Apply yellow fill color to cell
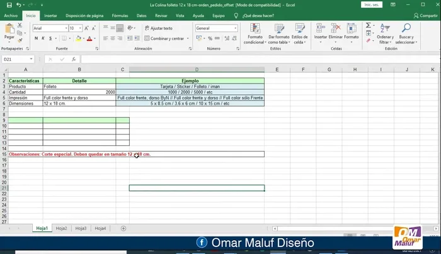Image resolution: width=441 pixels, height=254 pixels. click(79, 38)
